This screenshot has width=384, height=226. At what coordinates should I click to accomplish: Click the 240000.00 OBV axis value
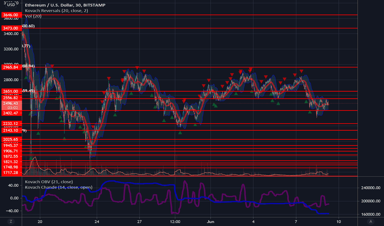(370, 188)
